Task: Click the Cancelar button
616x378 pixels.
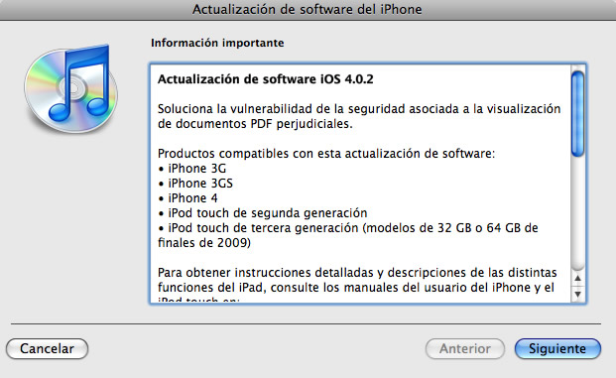Action: (x=48, y=348)
